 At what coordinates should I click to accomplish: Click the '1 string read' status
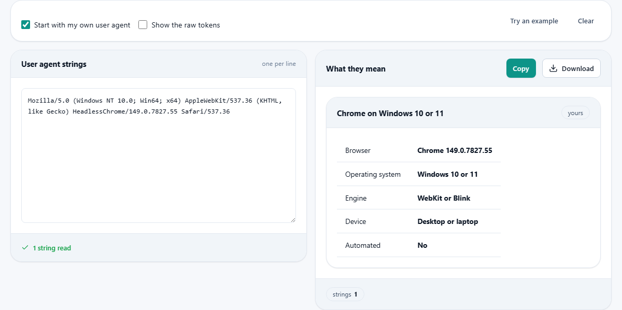coord(52,248)
